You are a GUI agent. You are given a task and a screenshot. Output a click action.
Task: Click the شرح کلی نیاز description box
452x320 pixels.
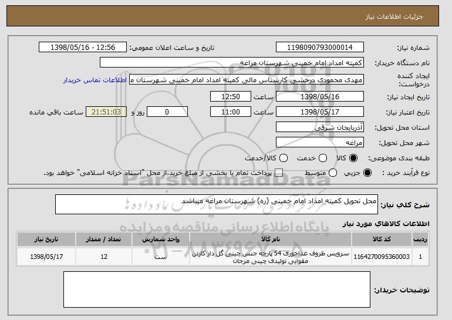216,204
